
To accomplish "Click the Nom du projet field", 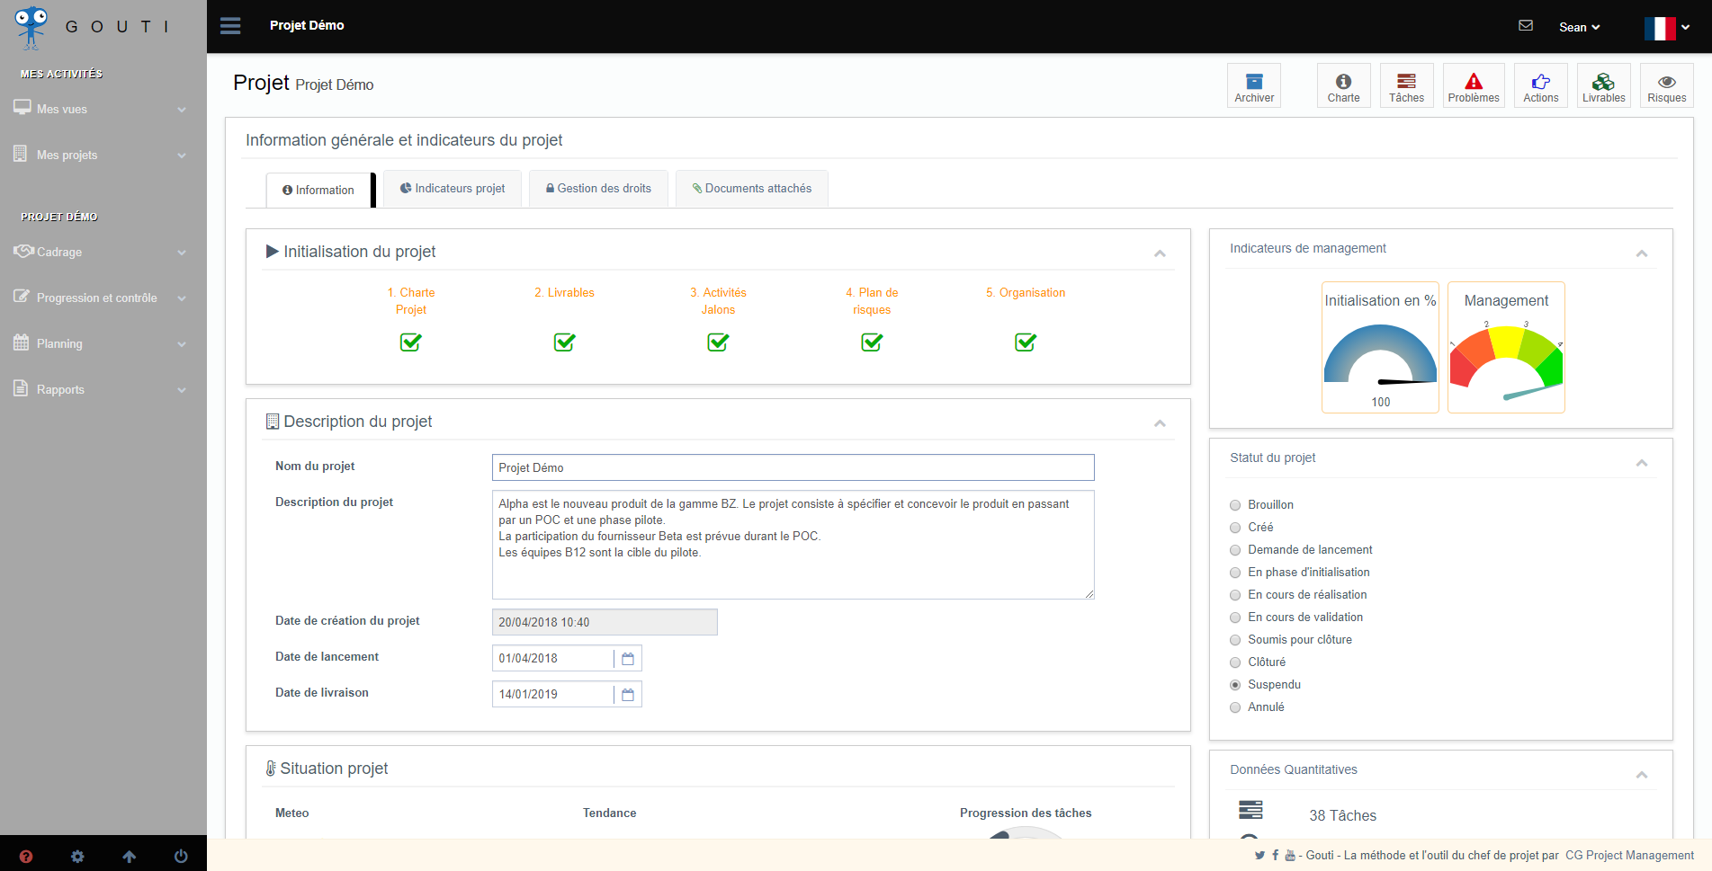I will 793,467.
